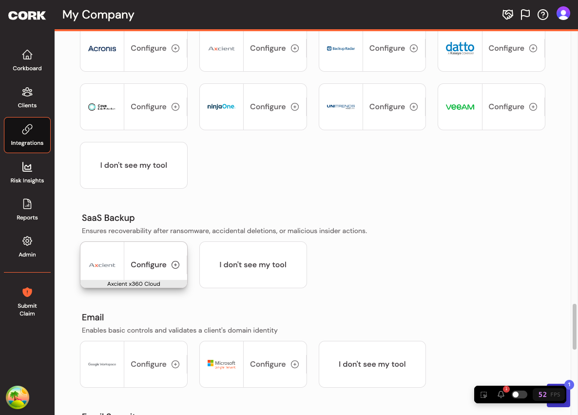Viewport: 578px width, 415px height.
Task: Click the My Company title
Action: click(x=98, y=15)
